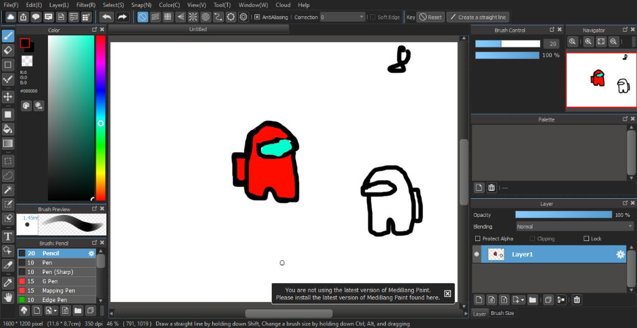The height and width of the screenshot is (328, 637).
Task: Select the Select Eraser tool
Action: click(x=8, y=219)
